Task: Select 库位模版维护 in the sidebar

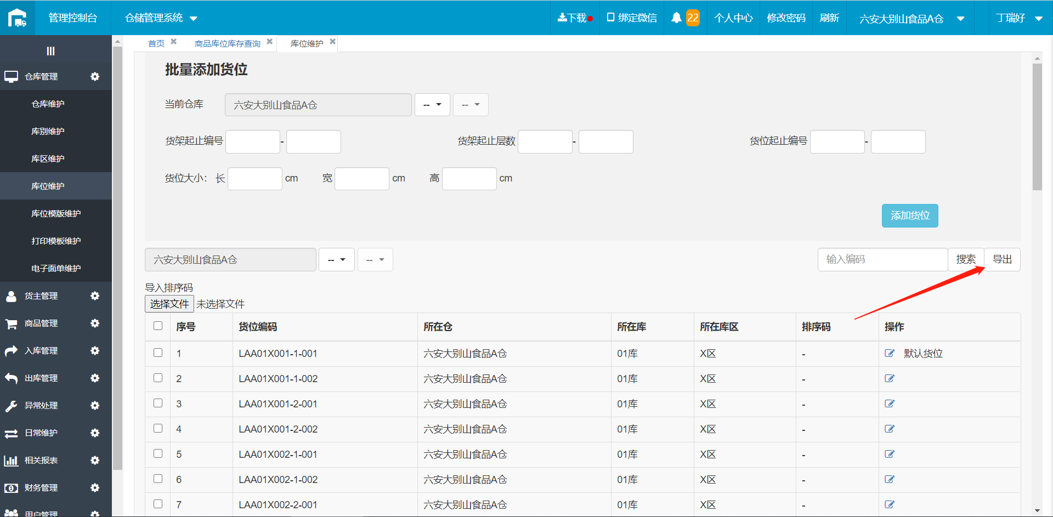Action: [56, 213]
